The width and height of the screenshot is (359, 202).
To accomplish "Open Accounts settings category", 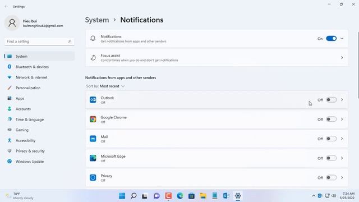I will coord(39,109).
